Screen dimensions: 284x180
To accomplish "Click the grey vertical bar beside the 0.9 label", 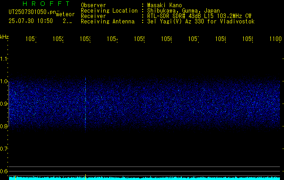I will click(x=9, y=104).
